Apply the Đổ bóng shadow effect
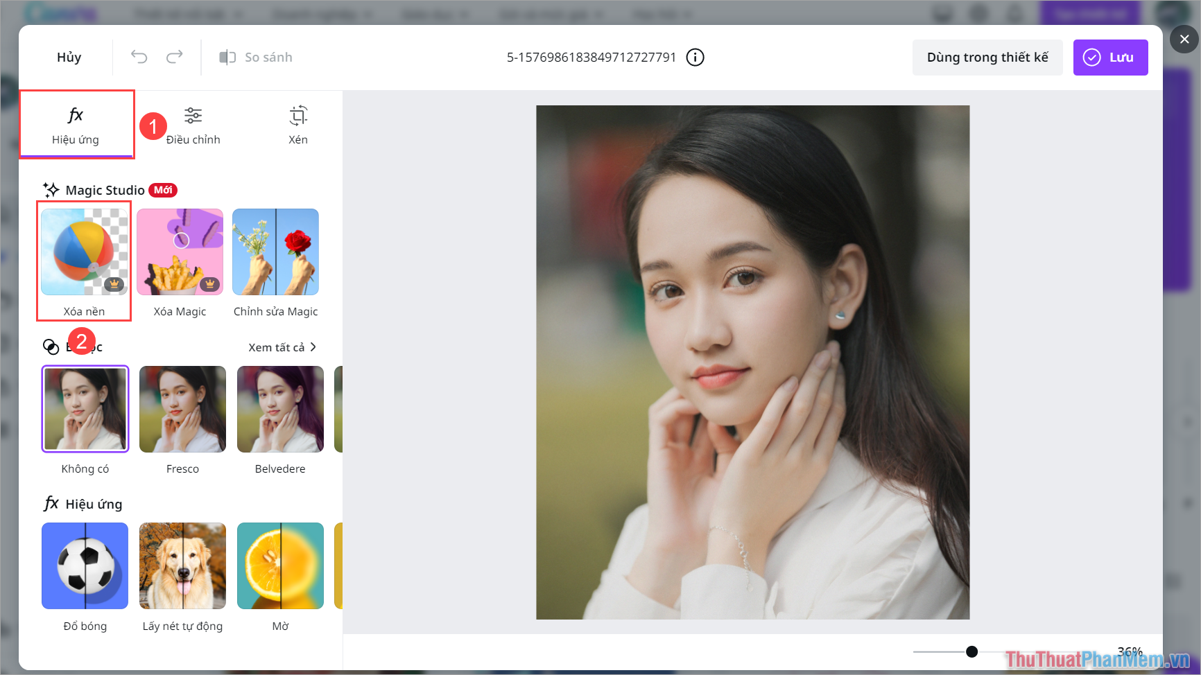This screenshot has width=1201, height=675. click(x=85, y=566)
